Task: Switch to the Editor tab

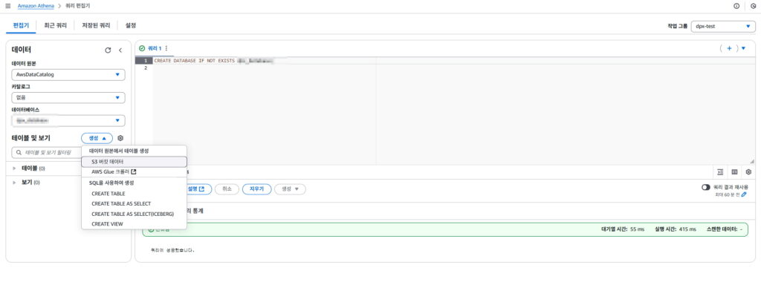Action: click(21, 25)
